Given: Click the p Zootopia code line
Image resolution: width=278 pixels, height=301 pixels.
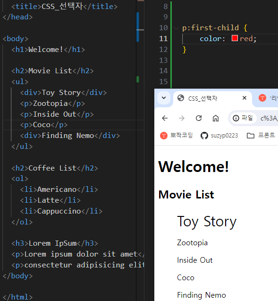Looking at the screenshot, I should pyautogui.click(x=52, y=103).
